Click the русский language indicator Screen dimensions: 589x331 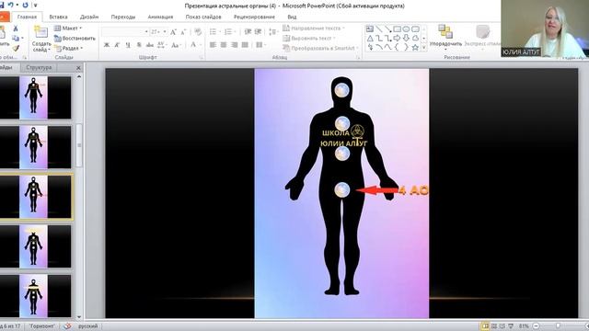click(x=88, y=326)
